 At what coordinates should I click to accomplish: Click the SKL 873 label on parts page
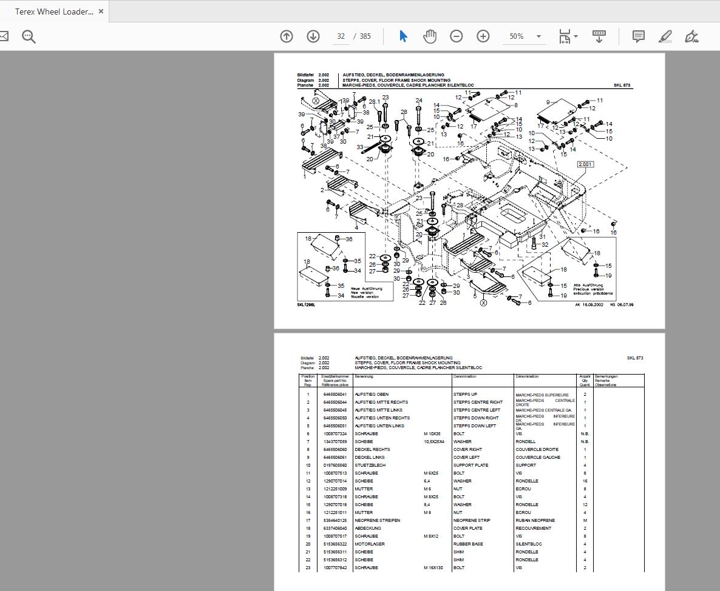click(635, 358)
